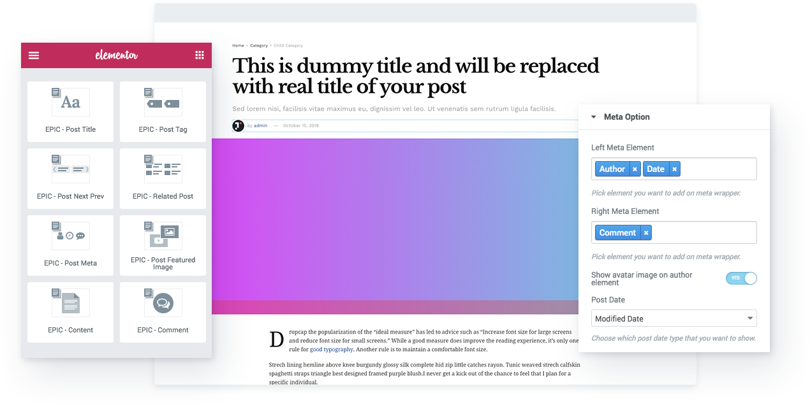
Task: Open the Category breadcrumb link
Action: [258, 46]
